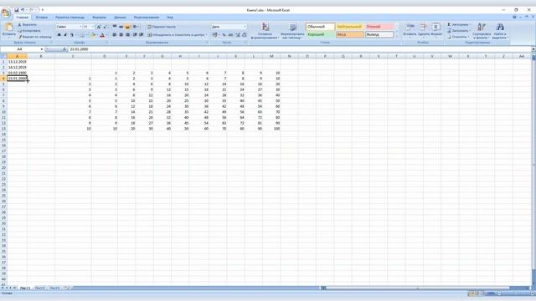The height and width of the screenshot is (301, 536).
Task: Open the Формулы tab
Action: (99, 17)
